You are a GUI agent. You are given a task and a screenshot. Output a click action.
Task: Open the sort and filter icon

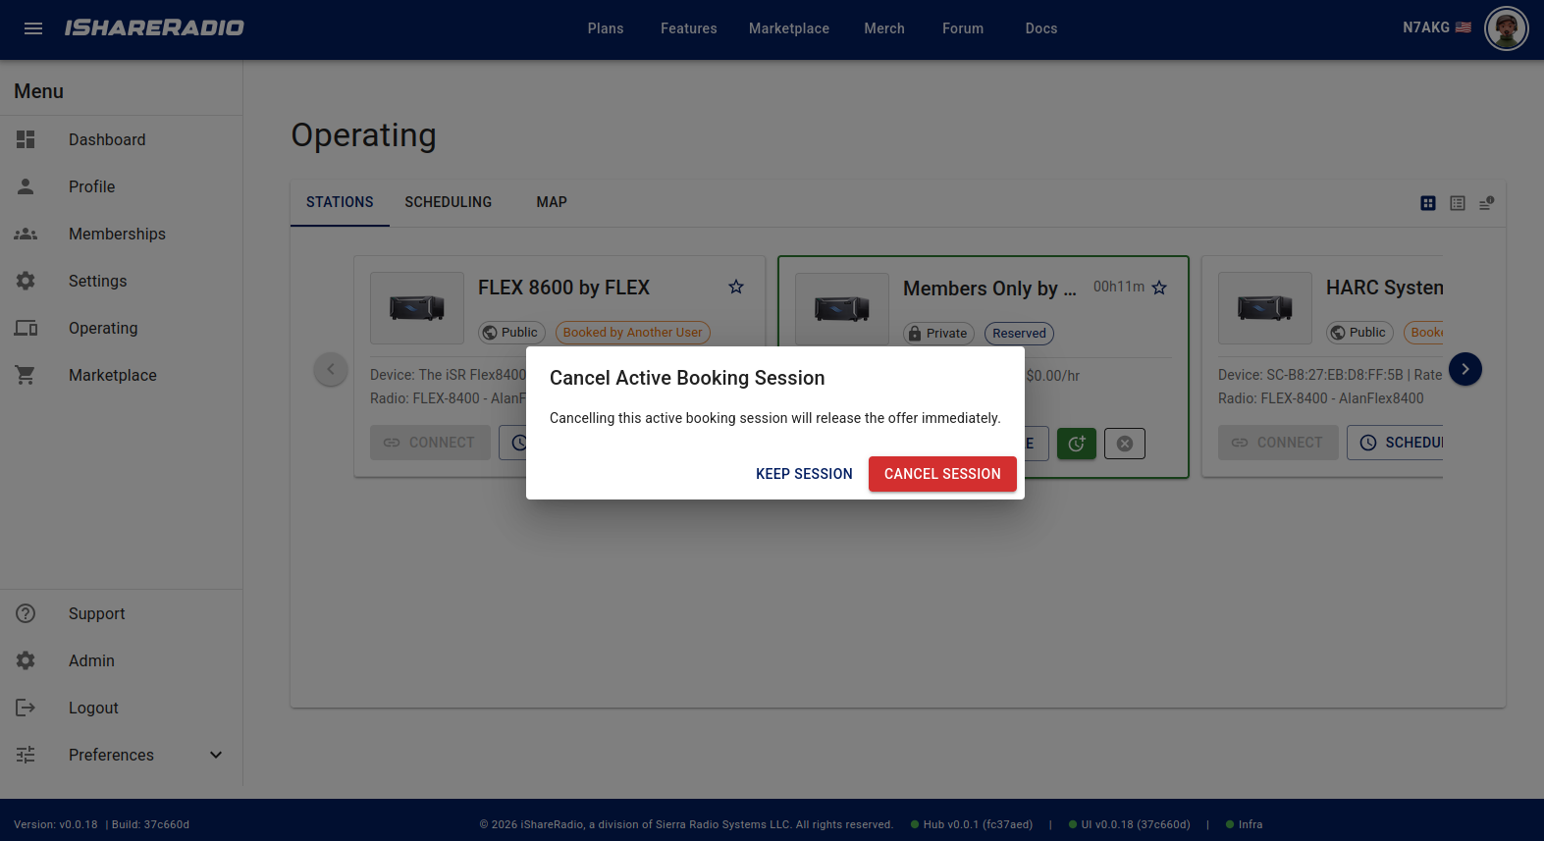click(1487, 203)
